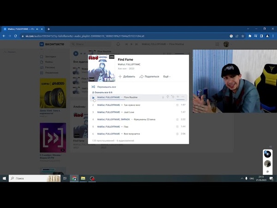Image resolution: width=277 pixels, height=208 pixels.
Task: Select track 3 Just Love
Action: (138, 112)
